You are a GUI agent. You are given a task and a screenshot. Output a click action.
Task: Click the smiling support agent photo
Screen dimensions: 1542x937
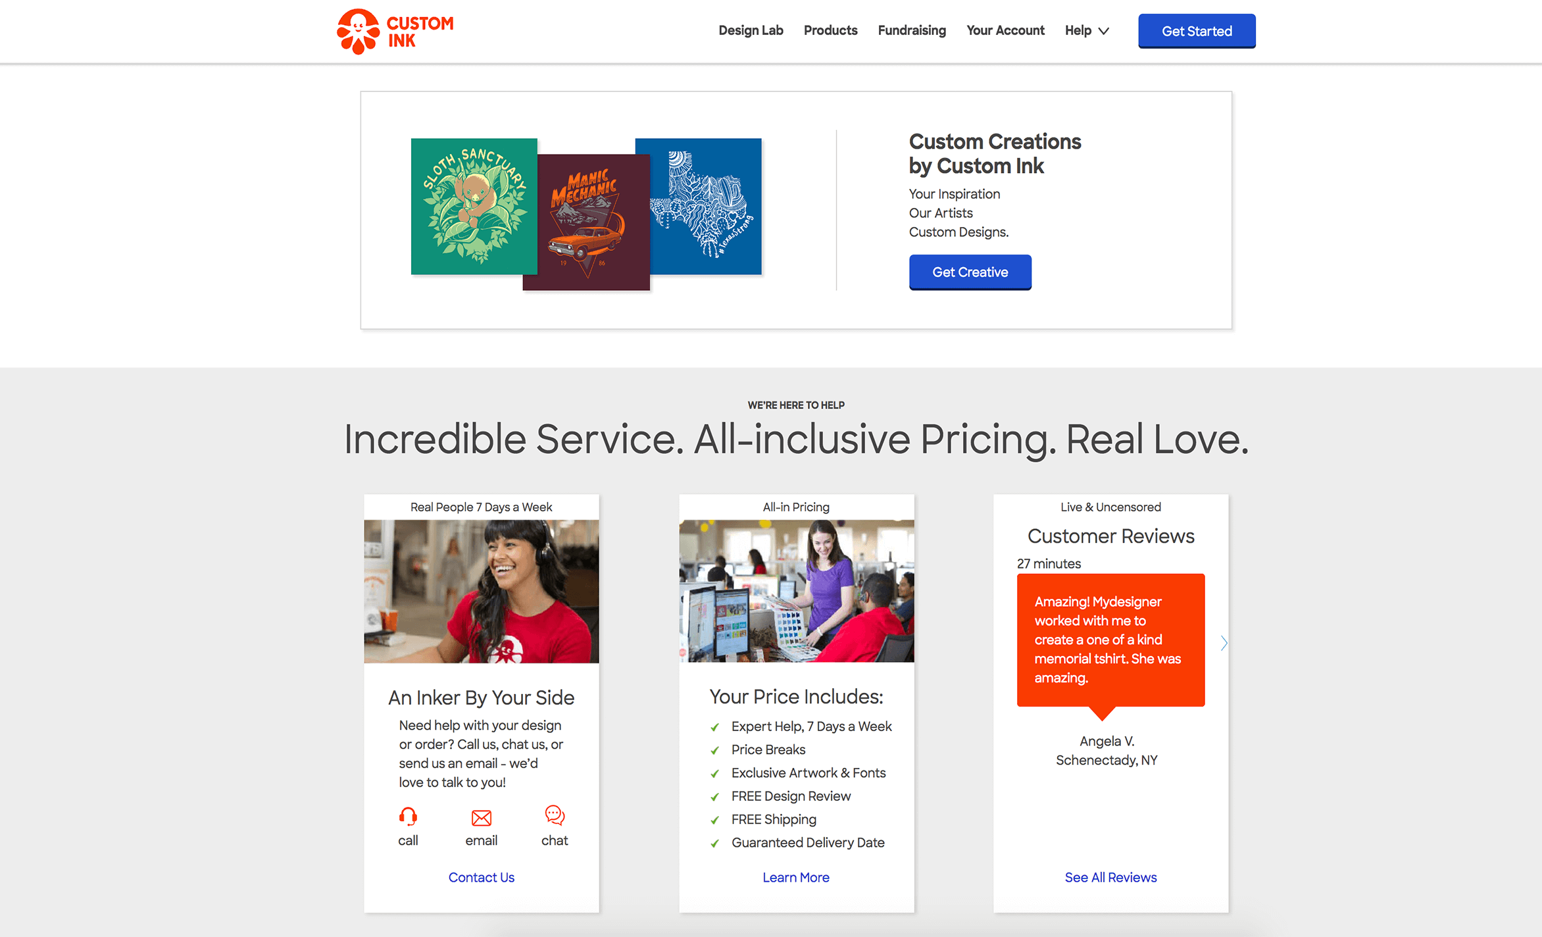click(482, 592)
